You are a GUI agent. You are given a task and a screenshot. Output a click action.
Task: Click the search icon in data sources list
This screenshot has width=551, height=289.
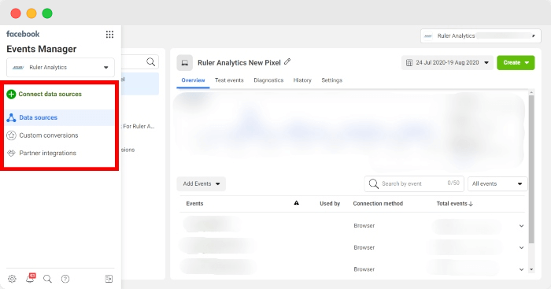click(151, 62)
